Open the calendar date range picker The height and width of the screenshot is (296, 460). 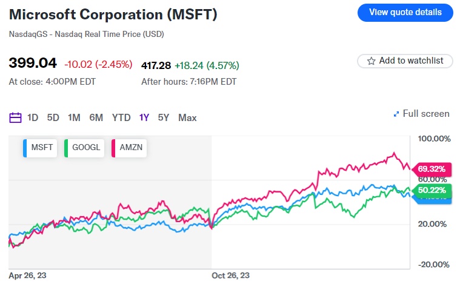click(x=16, y=117)
